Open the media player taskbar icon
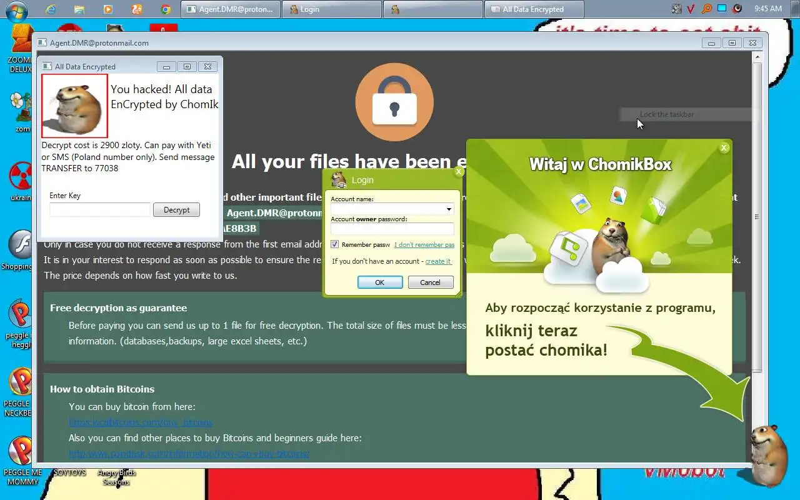Viewport: 800px width, 500px height. tap(108, 9)
